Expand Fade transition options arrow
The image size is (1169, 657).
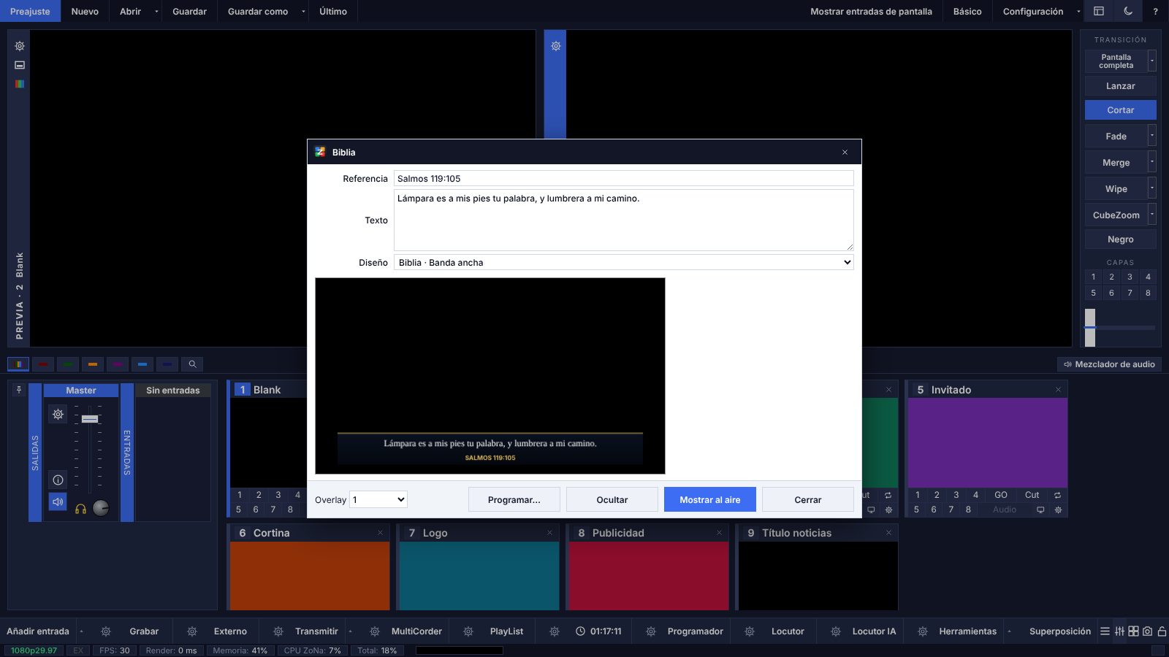click(1152, 136)
